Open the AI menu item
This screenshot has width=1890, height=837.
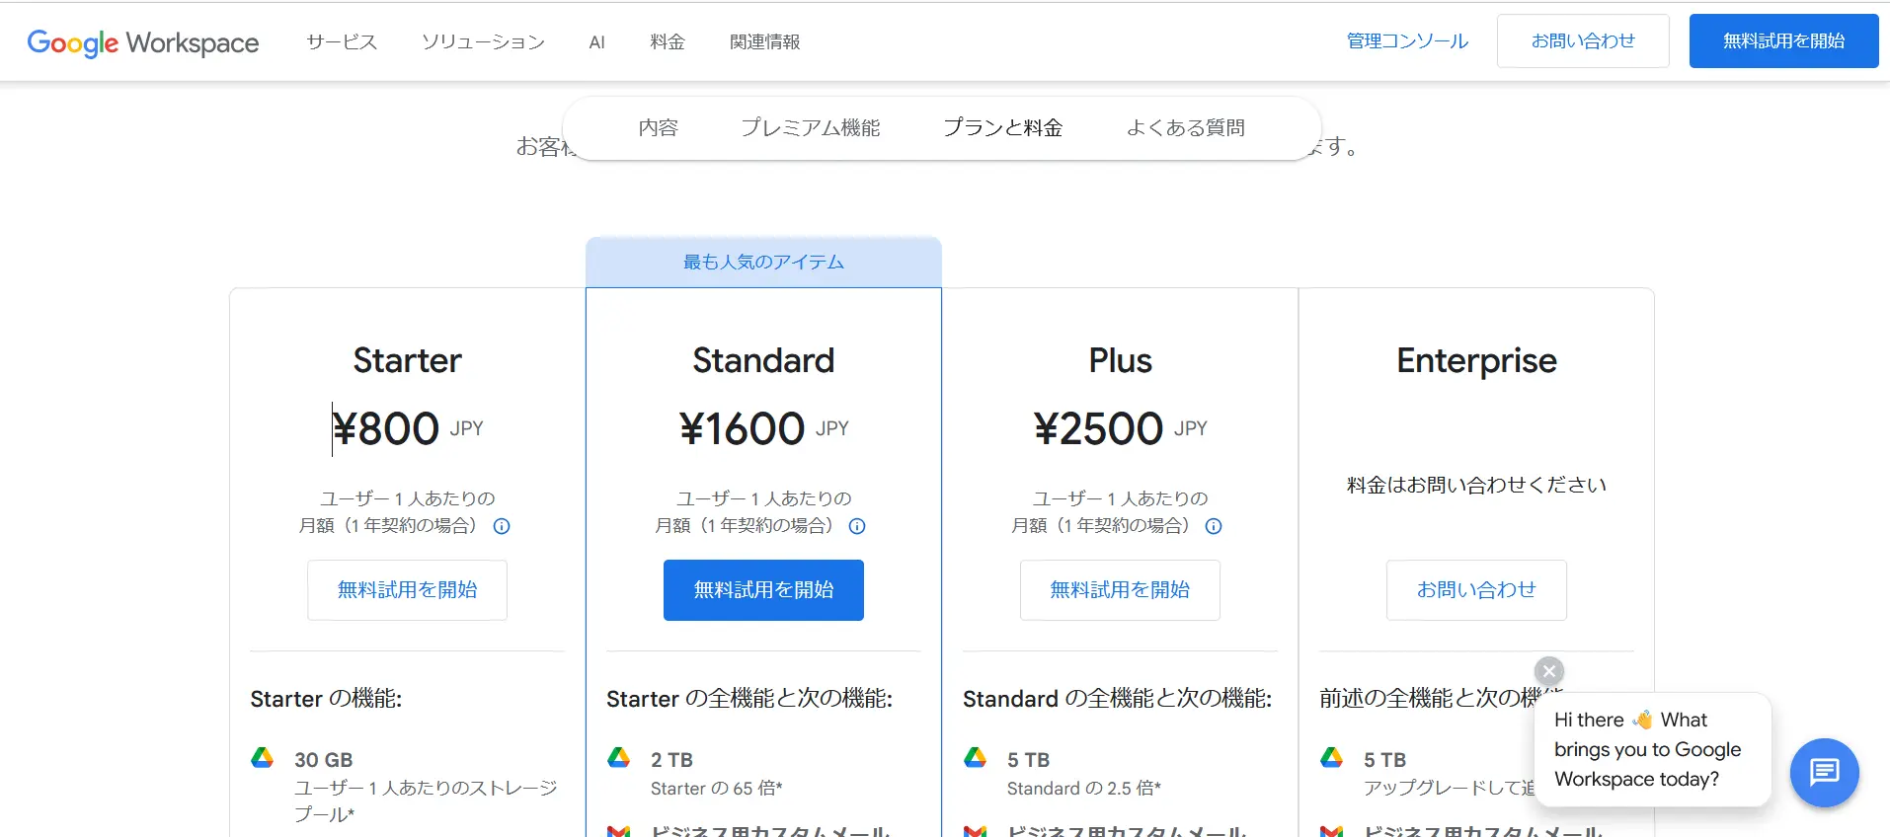[x=596, y=42]
